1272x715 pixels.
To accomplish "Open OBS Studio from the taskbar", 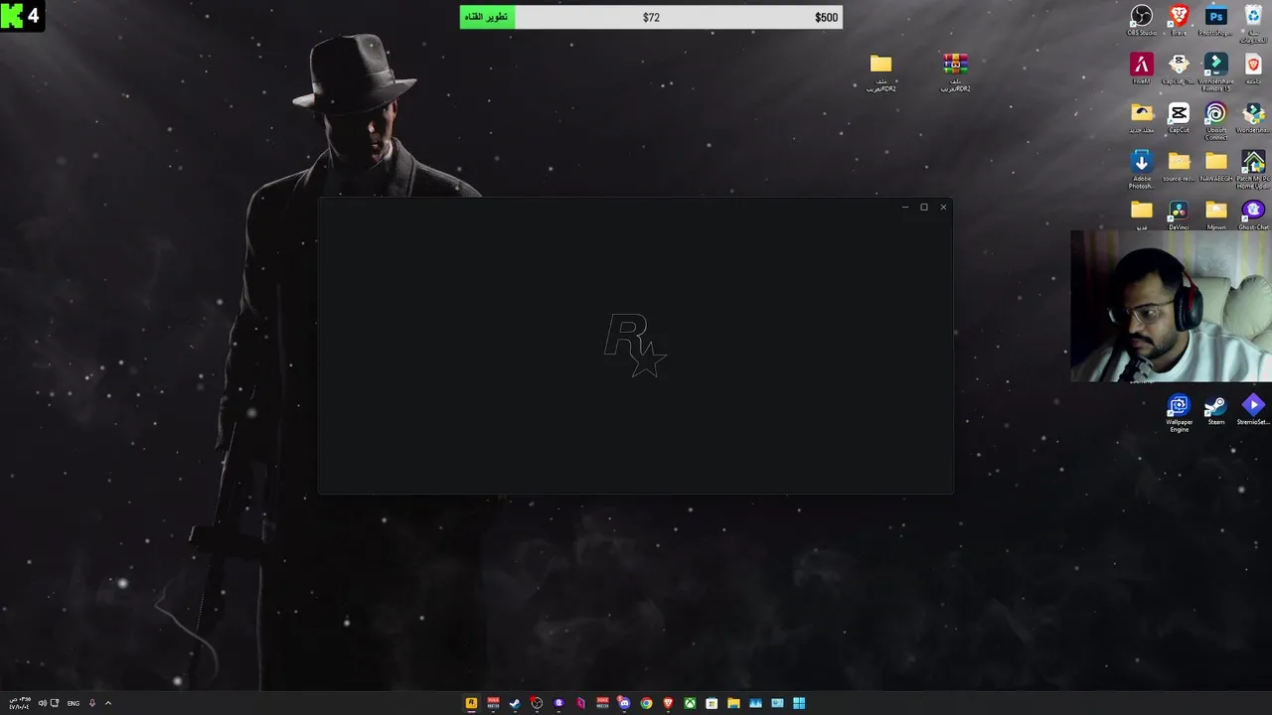I will pyautogui.click(x=537, y=703).
